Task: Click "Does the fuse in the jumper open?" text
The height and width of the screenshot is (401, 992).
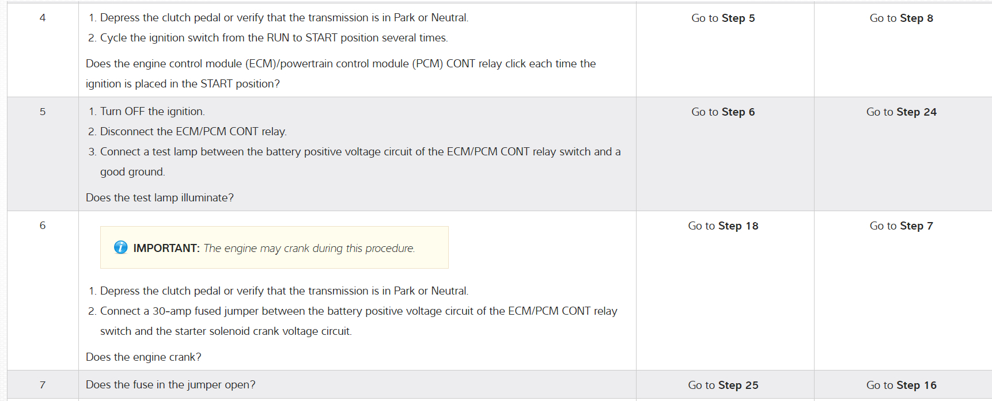Action: [x=171, y=385]
